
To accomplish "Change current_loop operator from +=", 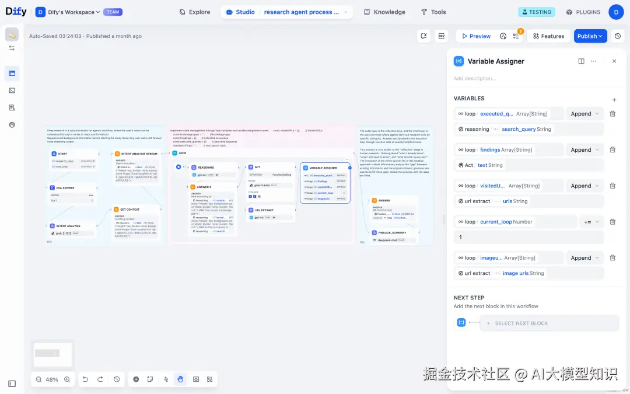I will [591, 222].
